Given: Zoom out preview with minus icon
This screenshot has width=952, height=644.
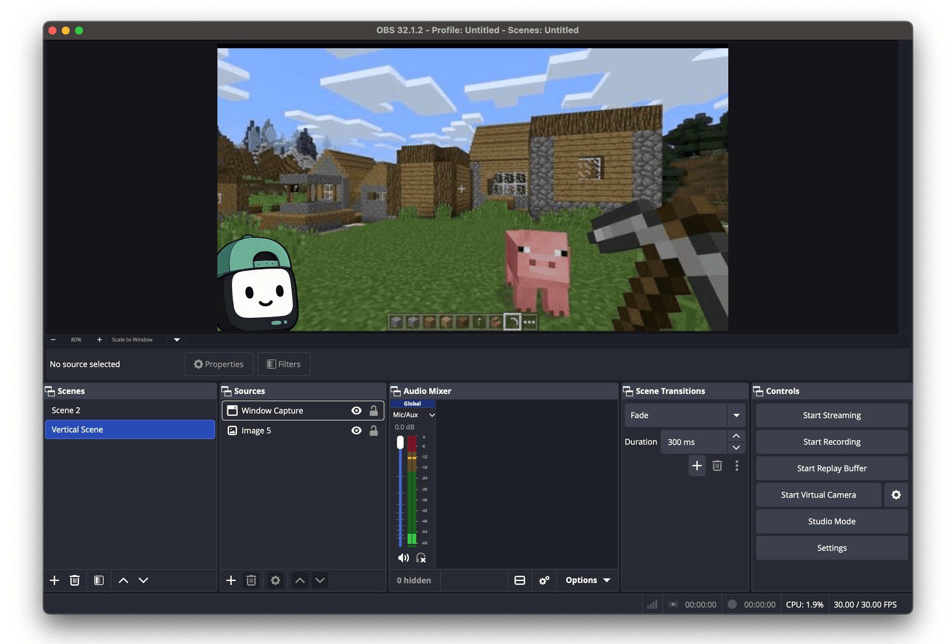Looking at the screenshot, I should 53,340.
